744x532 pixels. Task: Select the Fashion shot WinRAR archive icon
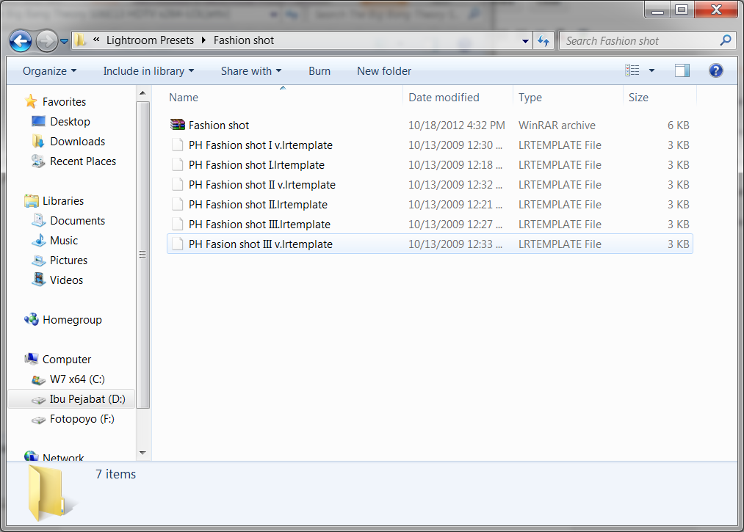[178, 125]
